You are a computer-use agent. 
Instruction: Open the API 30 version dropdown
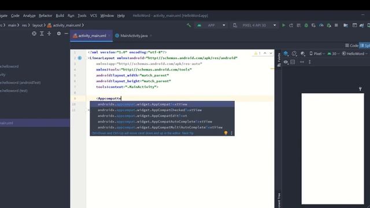pyautogui.click(x=333, y=54)
